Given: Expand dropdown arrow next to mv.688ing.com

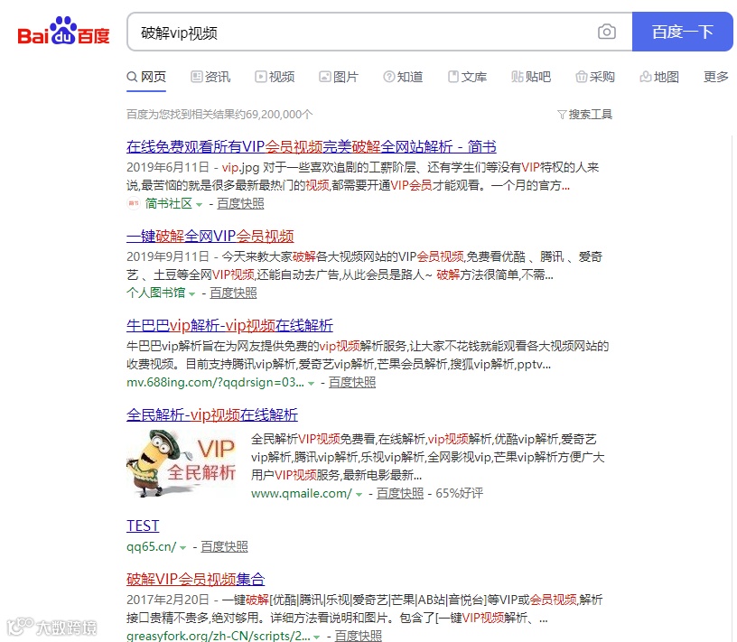Looking at the screenshot, I should pyautogui.click(x=311, y=384).
